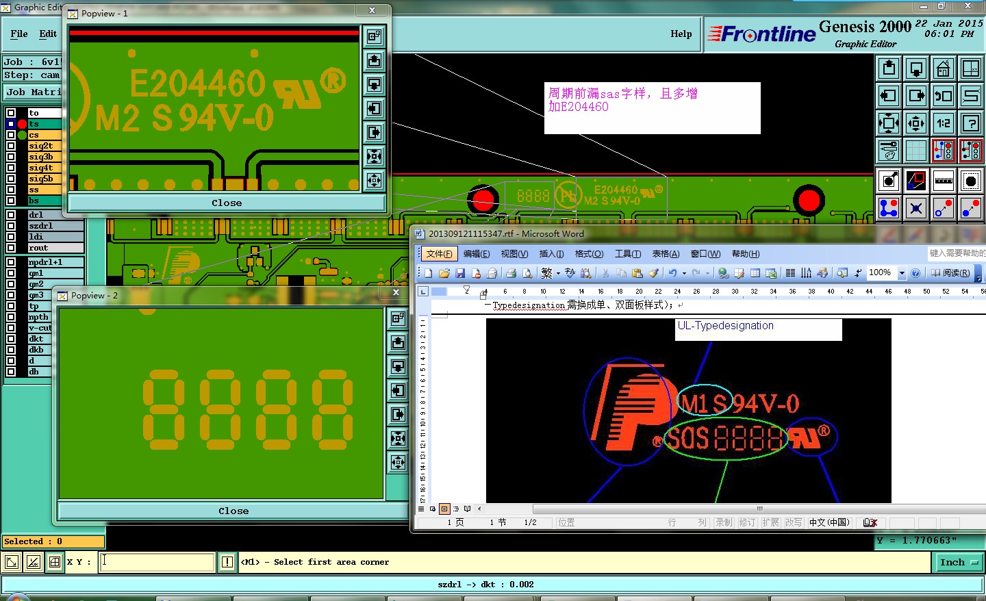Screen dimensions: 986x601
Task: Click Popview 1 pan up icon
Action: click(374, 60)
